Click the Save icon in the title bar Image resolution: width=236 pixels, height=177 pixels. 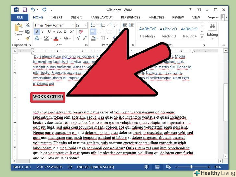[x=25, y=10]
